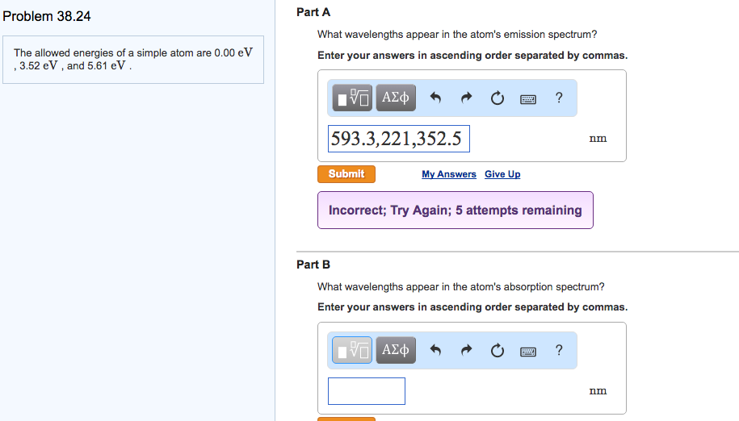Click the undo arrow in Part B toolbar
This screenshot has width=739, height=421.
tap(436, 351)
